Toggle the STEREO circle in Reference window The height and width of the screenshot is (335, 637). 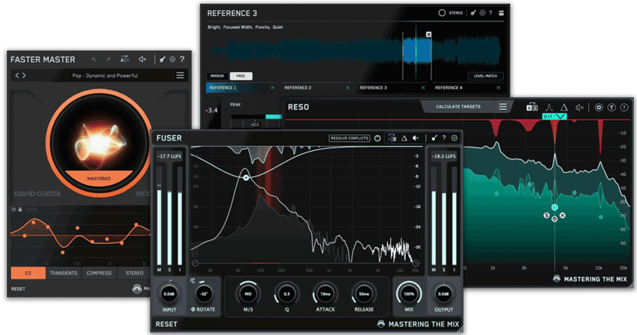[x=442, y=13]
